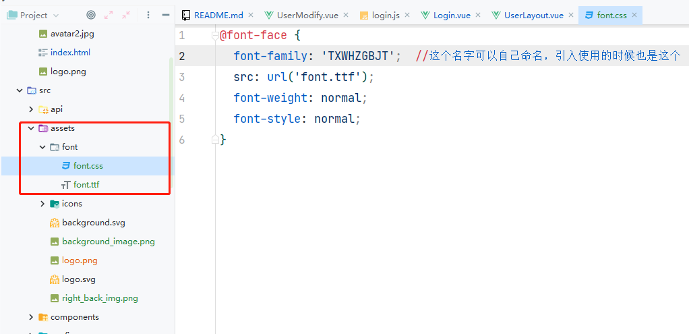Click the locate/select opened file target icon

tap(91, 15)
